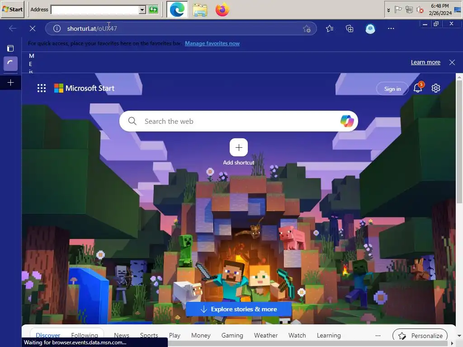Select the Microsoft Edge taskbar icon

tap(177, 9)
